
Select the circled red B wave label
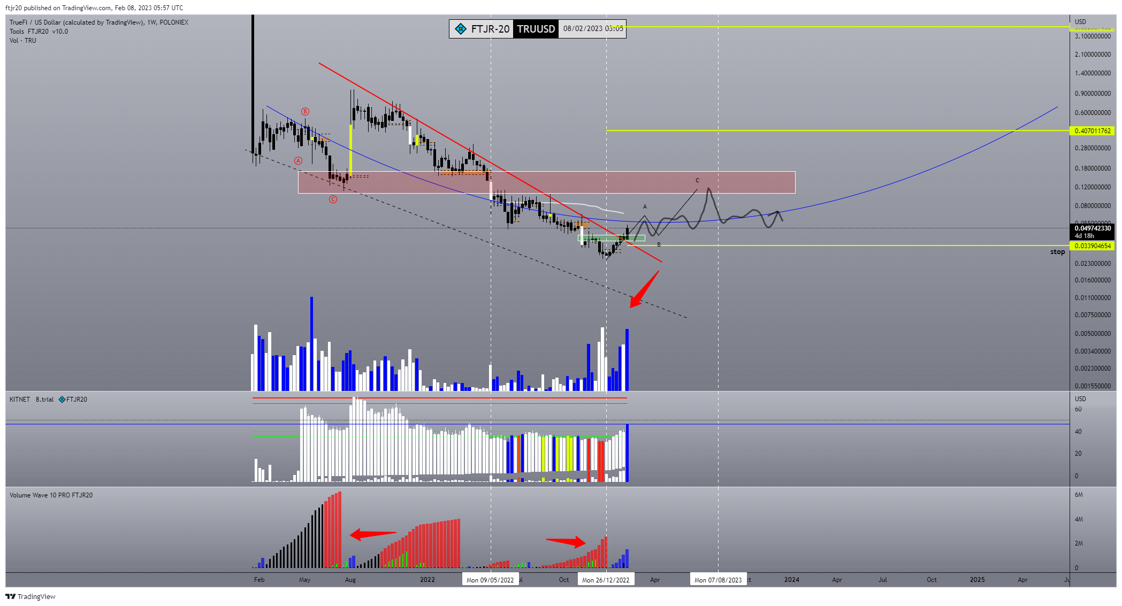point(305,111)
